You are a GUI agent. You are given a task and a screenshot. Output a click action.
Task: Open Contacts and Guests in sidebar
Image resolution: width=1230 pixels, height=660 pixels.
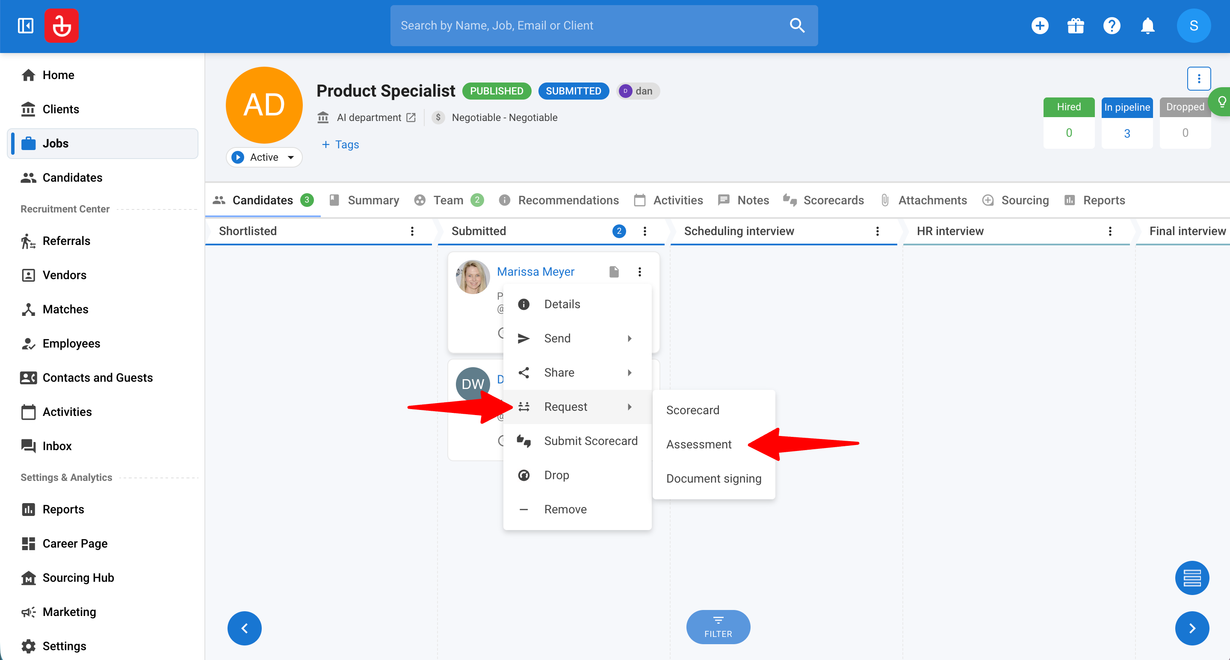[x=103, y=377]
